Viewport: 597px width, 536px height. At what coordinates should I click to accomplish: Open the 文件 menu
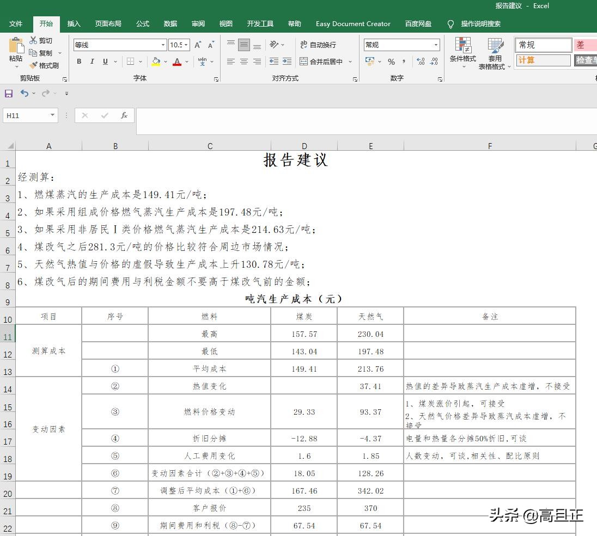(x=16, y=24)
